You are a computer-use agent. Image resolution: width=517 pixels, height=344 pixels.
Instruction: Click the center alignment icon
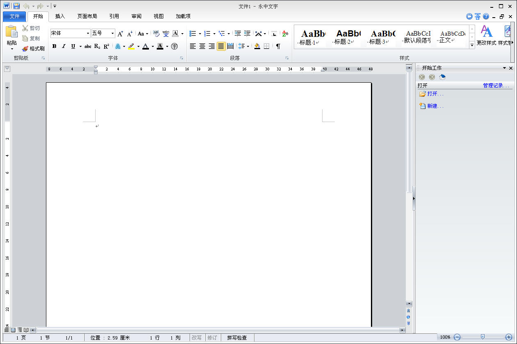pos(202,46)
